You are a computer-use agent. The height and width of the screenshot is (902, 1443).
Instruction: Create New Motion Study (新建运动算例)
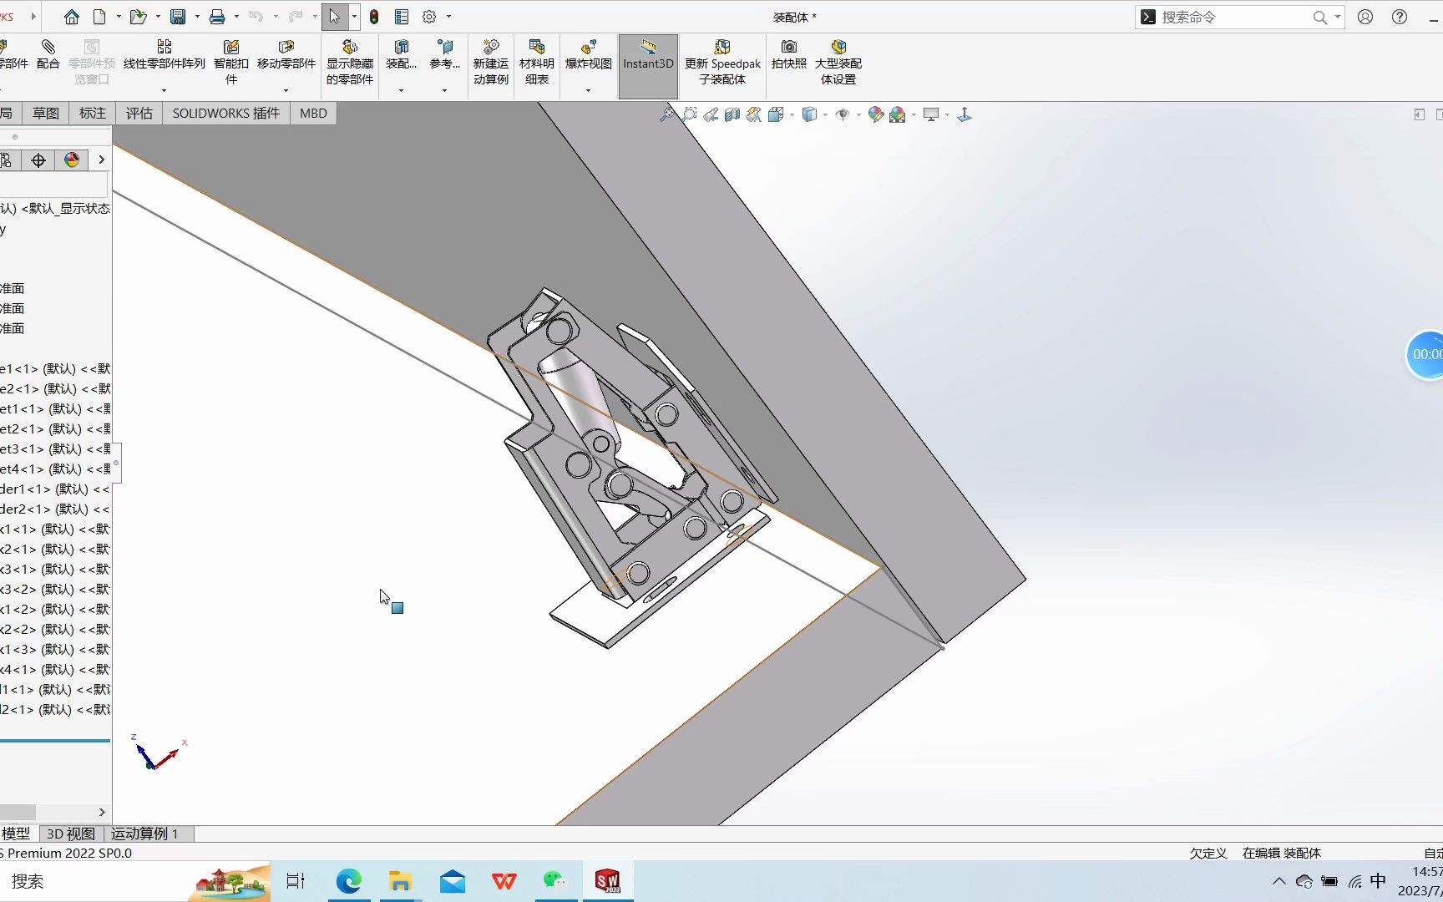click(491, 62)
